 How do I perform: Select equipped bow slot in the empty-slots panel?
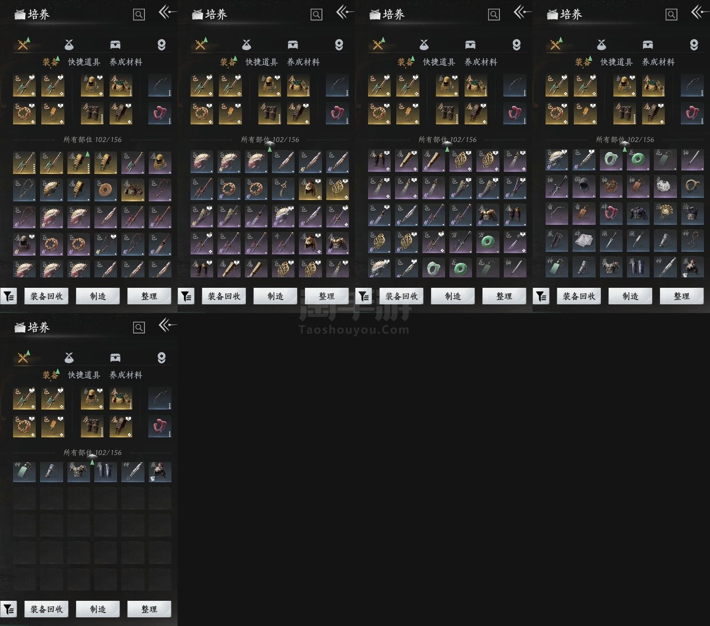[x=160, y=398]
